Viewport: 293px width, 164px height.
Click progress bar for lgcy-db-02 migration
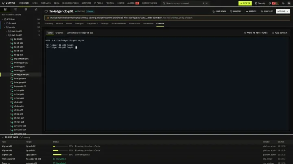click(60, 146)
